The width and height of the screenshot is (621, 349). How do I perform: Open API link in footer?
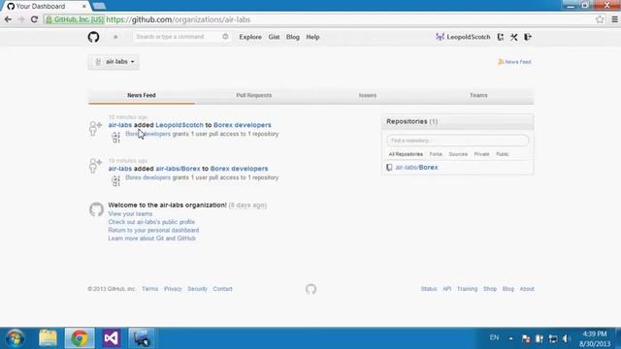[x=446, y=289]
